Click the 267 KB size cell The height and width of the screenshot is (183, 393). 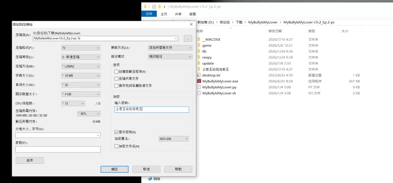[354, 81]
